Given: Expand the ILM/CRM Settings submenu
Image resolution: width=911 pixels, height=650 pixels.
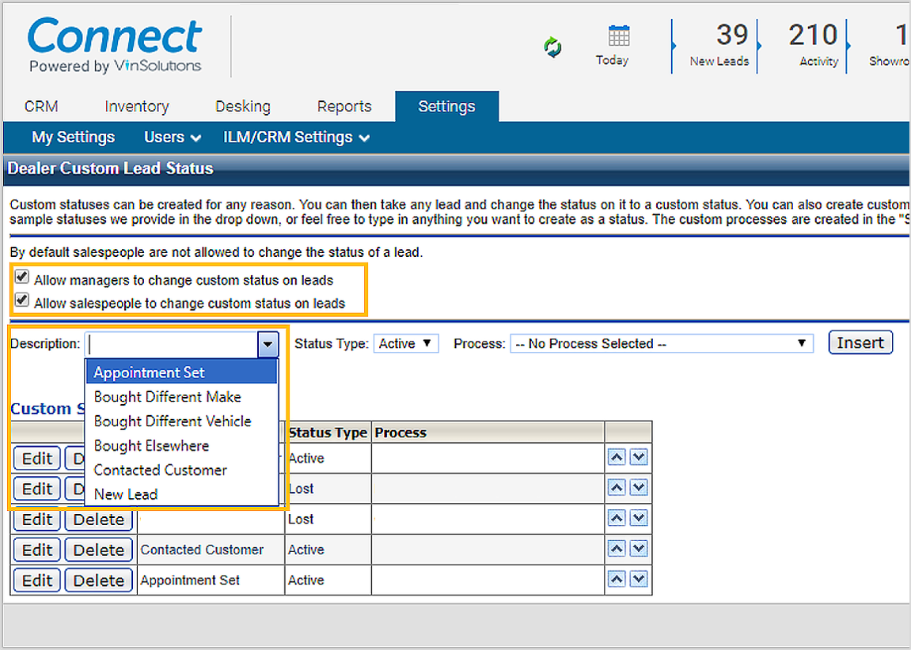Looking at the screenshot, I should [x=296, y=138].
